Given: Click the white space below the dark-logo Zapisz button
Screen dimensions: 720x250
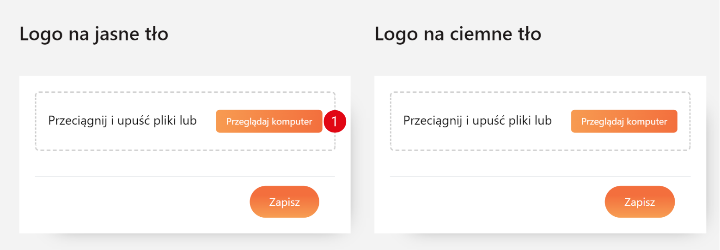Looking at the screenshot, I should pos(640,226).
